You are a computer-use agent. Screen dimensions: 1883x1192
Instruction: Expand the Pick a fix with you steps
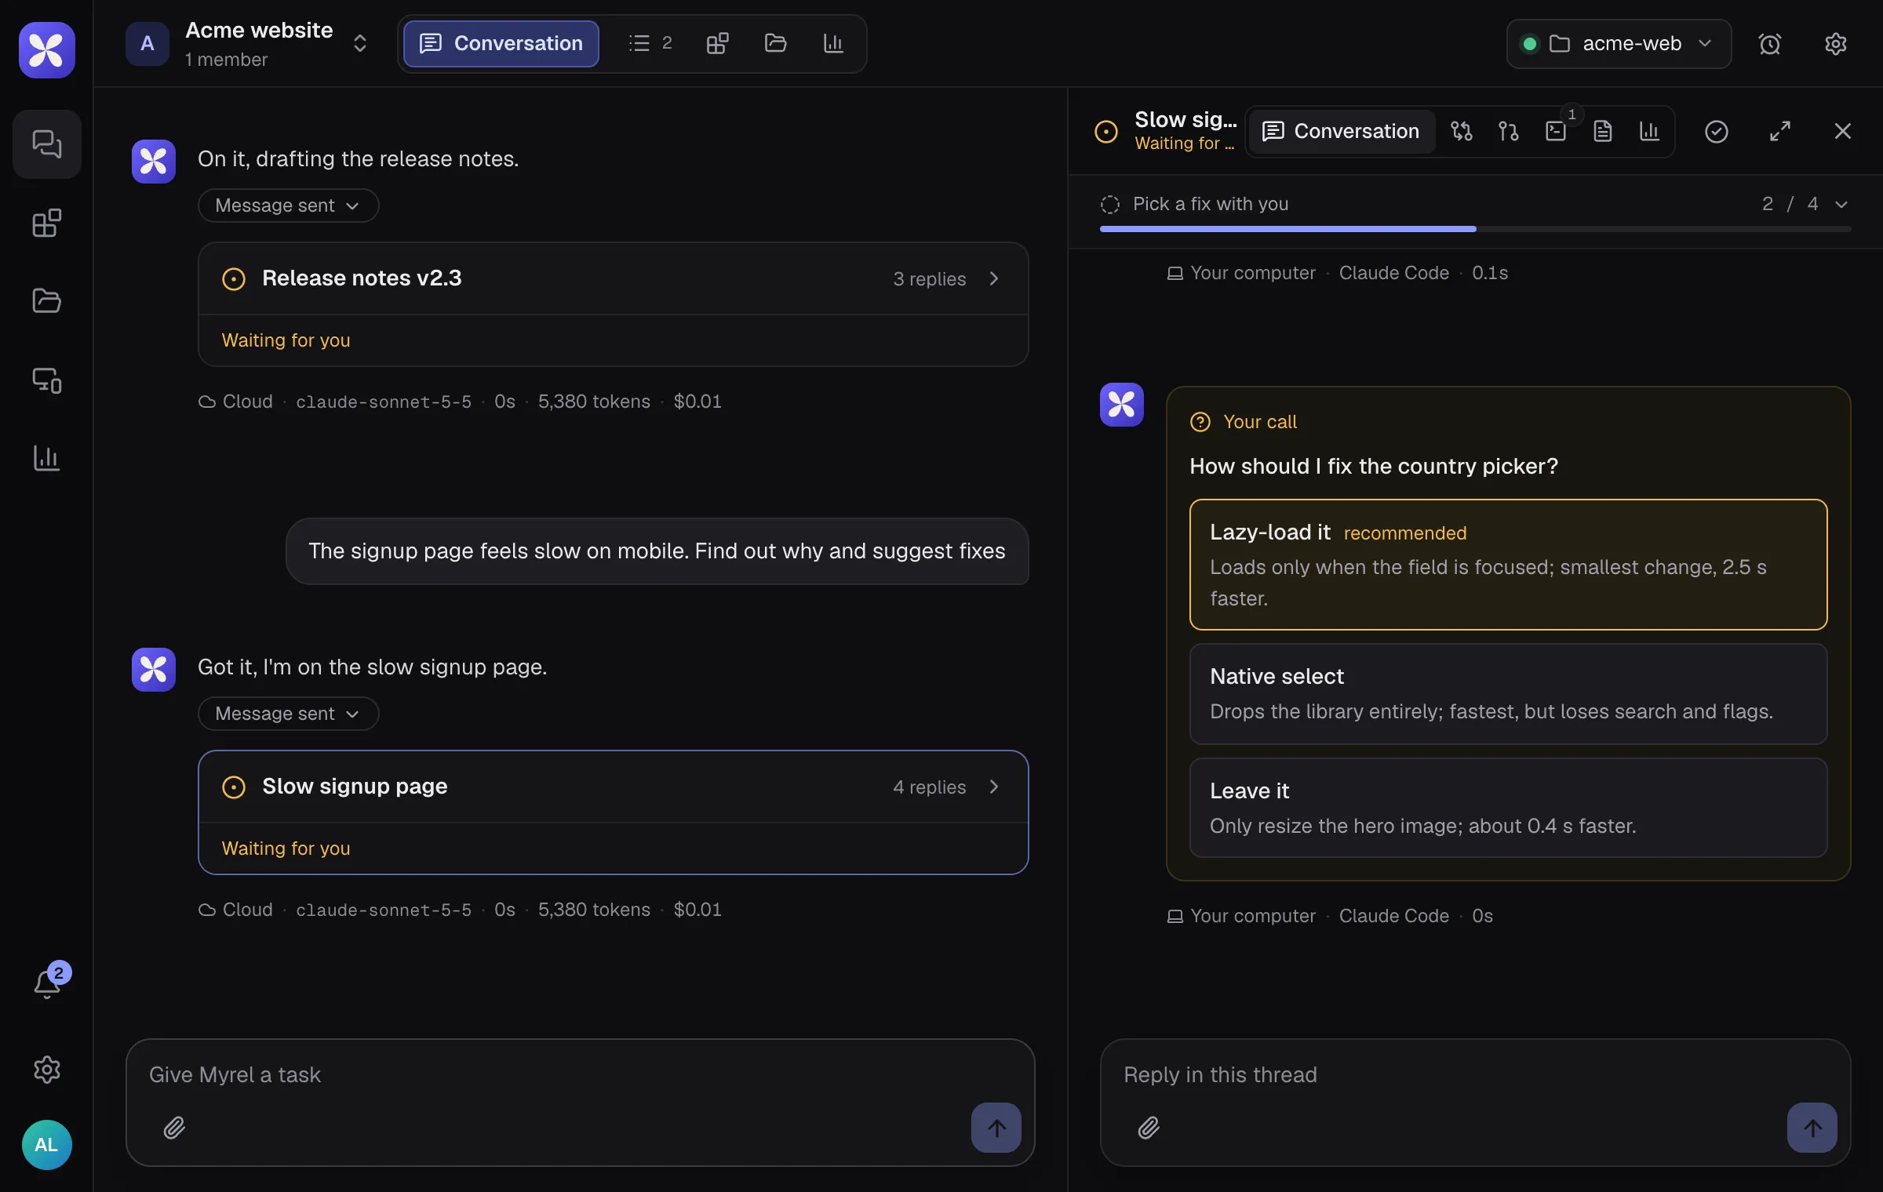(x=1841, y=204)
